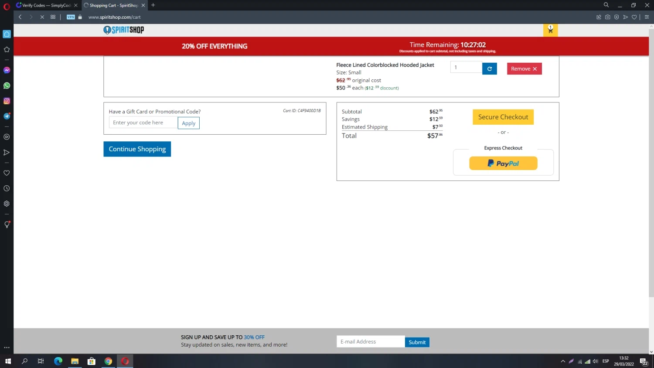Image resolution: width=654 pixels, height=368 pixels.
Task: Submit the e-mail signup
Action: [x=417, y=342]
